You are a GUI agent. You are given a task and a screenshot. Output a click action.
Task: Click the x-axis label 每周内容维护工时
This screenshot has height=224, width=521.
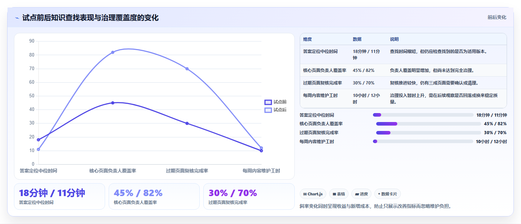click(x=261, y=171)
